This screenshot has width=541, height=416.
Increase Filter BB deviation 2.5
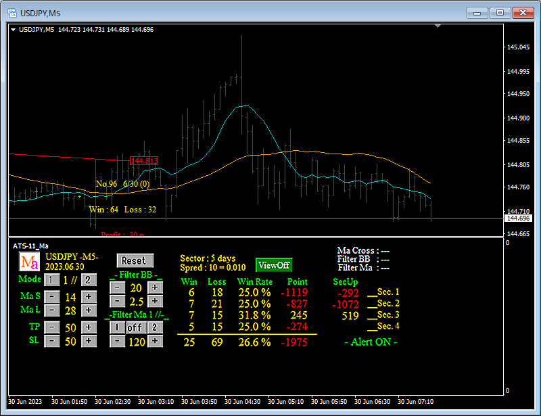point(155,302)
